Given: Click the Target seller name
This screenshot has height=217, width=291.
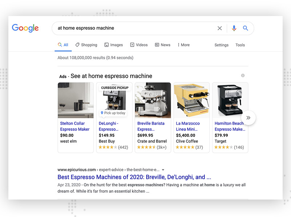Looking at the screenshot, I should pyautogui.click(x=220, y=141).
